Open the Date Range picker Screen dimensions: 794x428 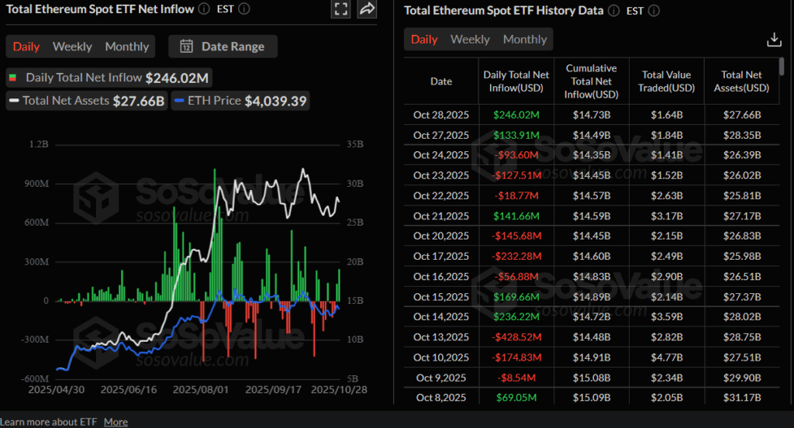(x=223, y=47)
